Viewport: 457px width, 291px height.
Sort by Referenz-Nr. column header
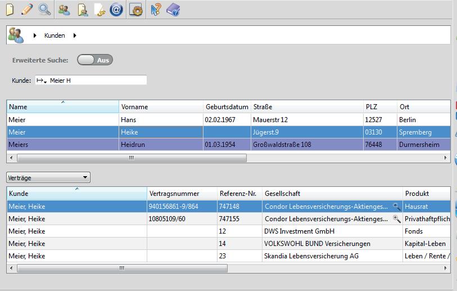[x=239, y=193]
